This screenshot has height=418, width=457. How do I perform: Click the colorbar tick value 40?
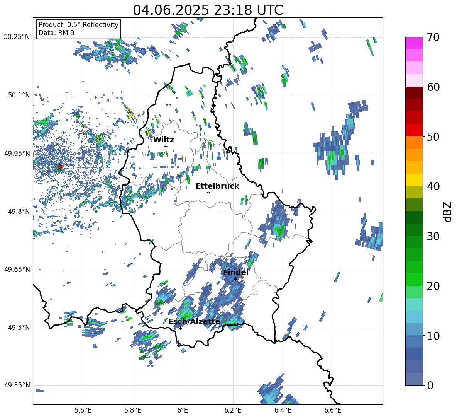click(x=433, y=186)
